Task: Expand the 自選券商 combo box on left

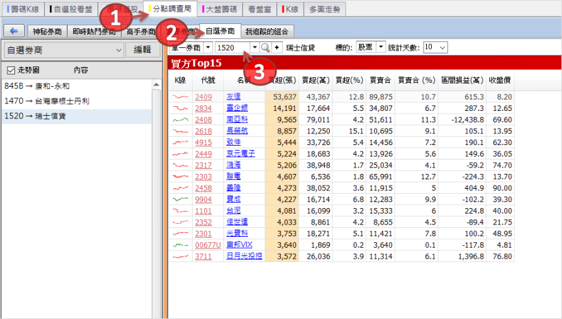Action: point(119,50)
